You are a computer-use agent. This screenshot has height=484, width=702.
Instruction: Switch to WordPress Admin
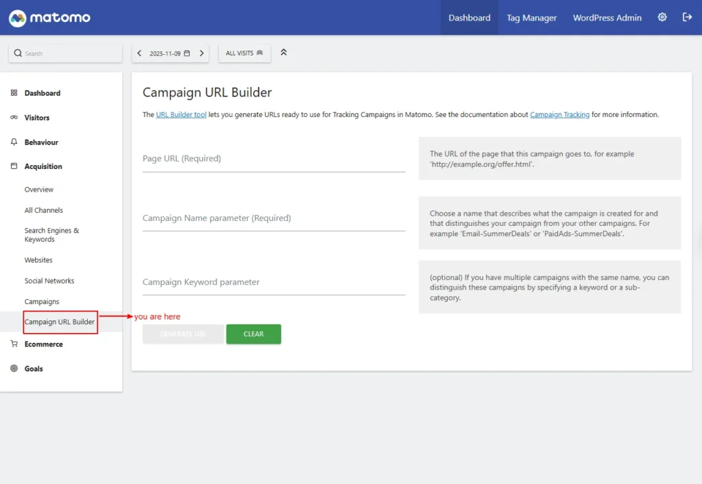[x=607, y=18]
